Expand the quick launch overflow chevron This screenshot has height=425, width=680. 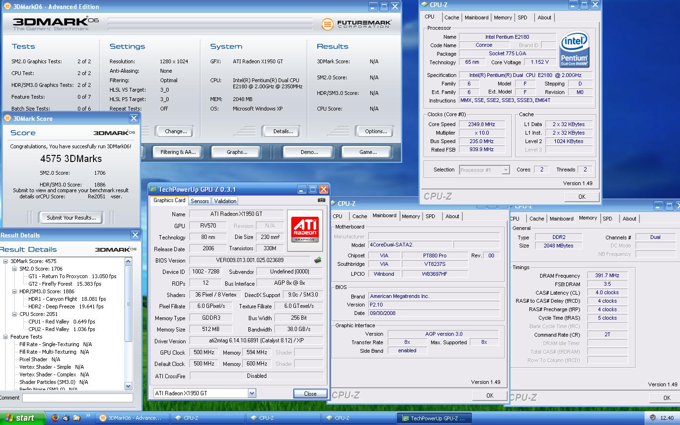[x=88, y=416]
